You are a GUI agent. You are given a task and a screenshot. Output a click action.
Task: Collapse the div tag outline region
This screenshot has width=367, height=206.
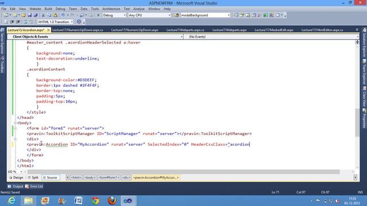(15, 139)
